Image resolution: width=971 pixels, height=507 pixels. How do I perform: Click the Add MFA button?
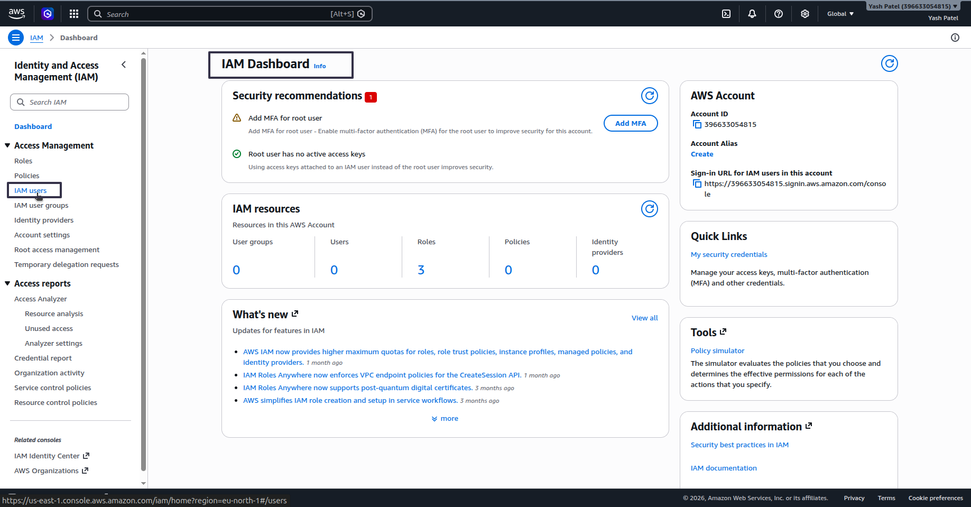coord(631,123)
